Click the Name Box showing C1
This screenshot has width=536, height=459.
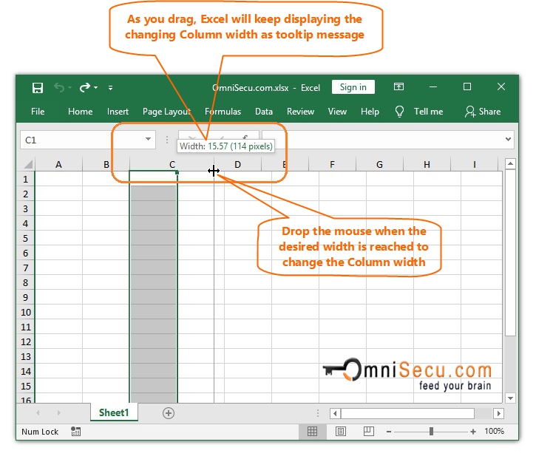tap(88, 140)
